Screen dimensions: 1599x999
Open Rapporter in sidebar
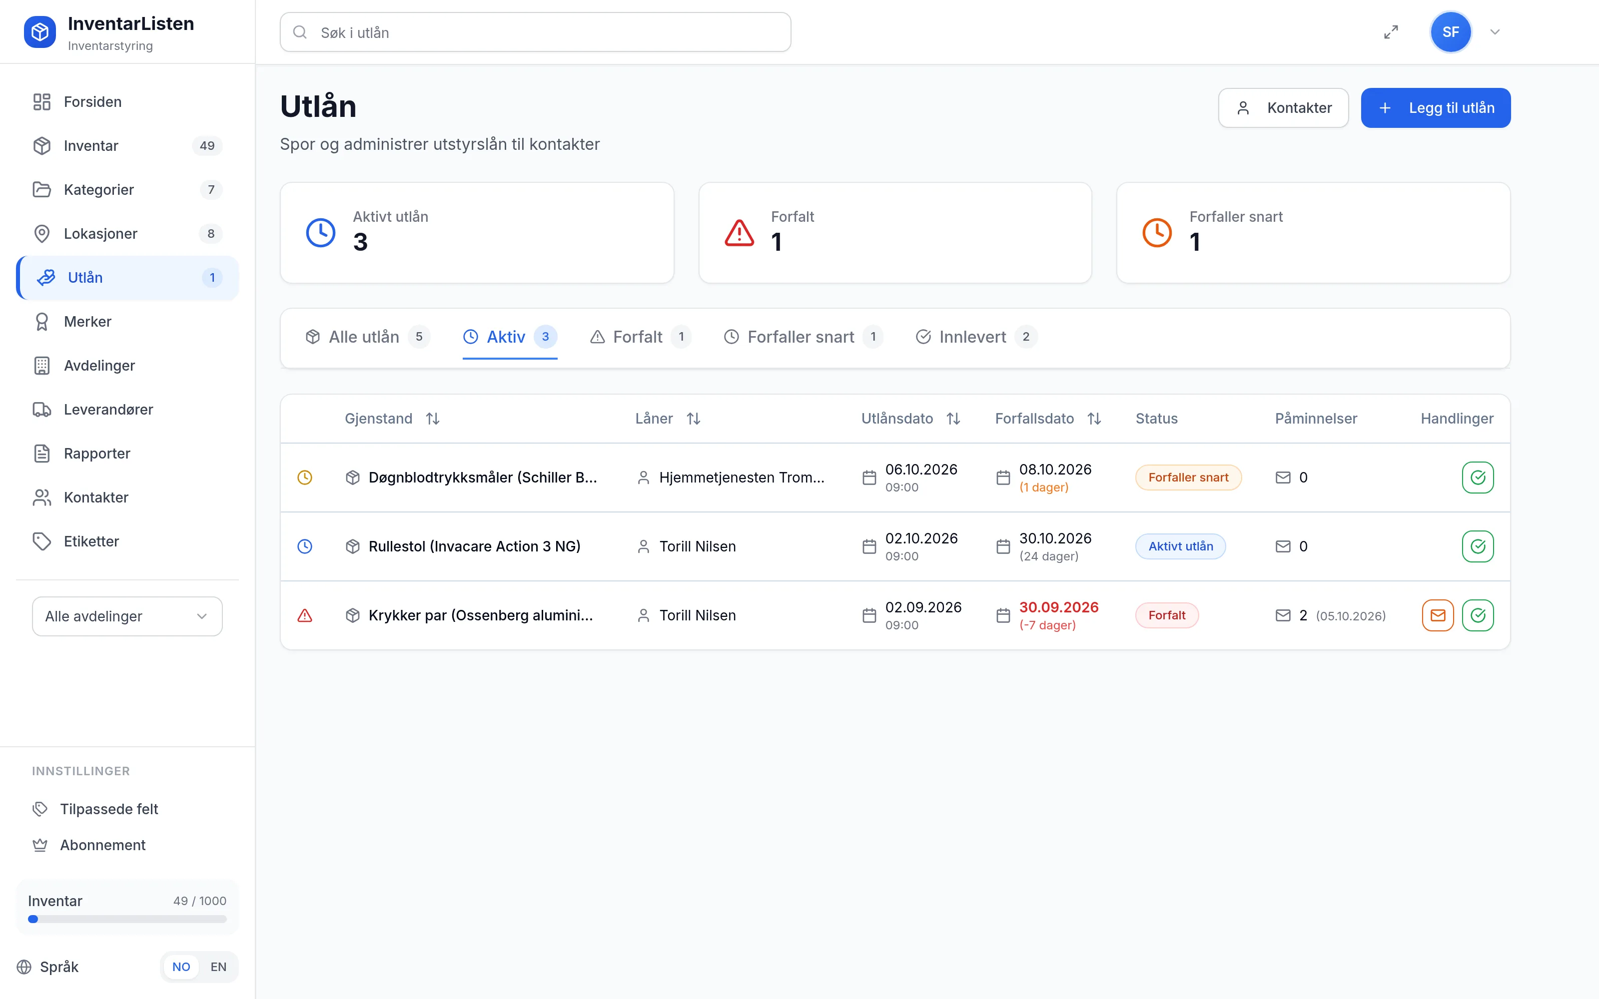click(x=127, y=453)
